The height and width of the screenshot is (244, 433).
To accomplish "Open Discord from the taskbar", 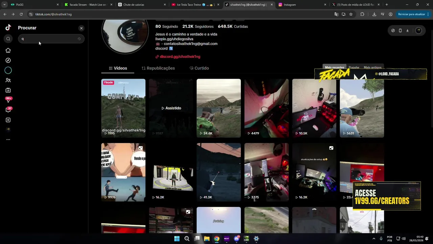I will 236,239.
